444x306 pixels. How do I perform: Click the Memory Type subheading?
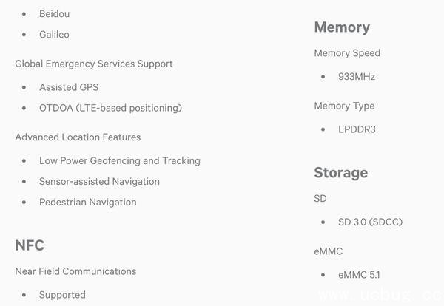[x=344, y=106]
